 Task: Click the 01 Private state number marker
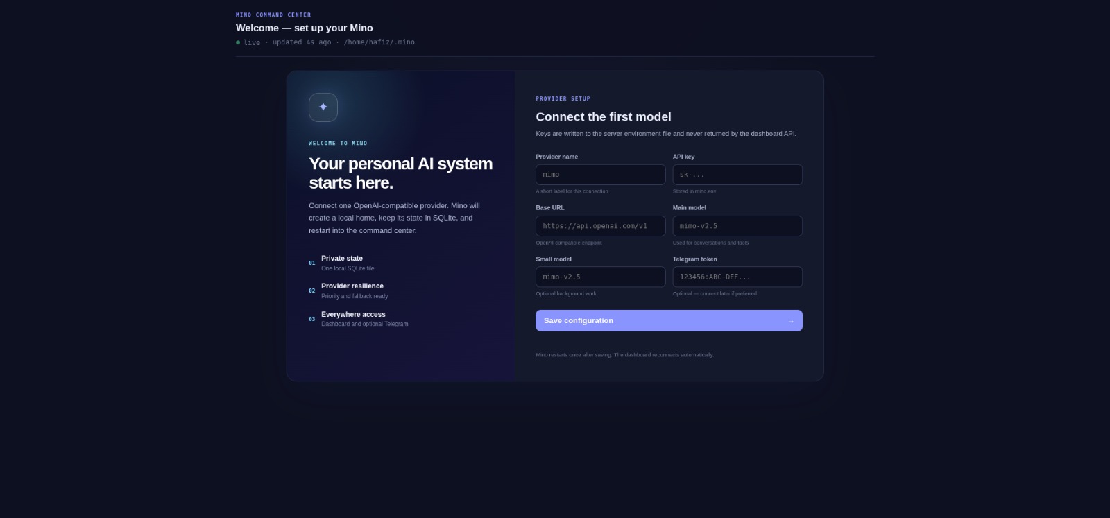[x=312, y=264]
